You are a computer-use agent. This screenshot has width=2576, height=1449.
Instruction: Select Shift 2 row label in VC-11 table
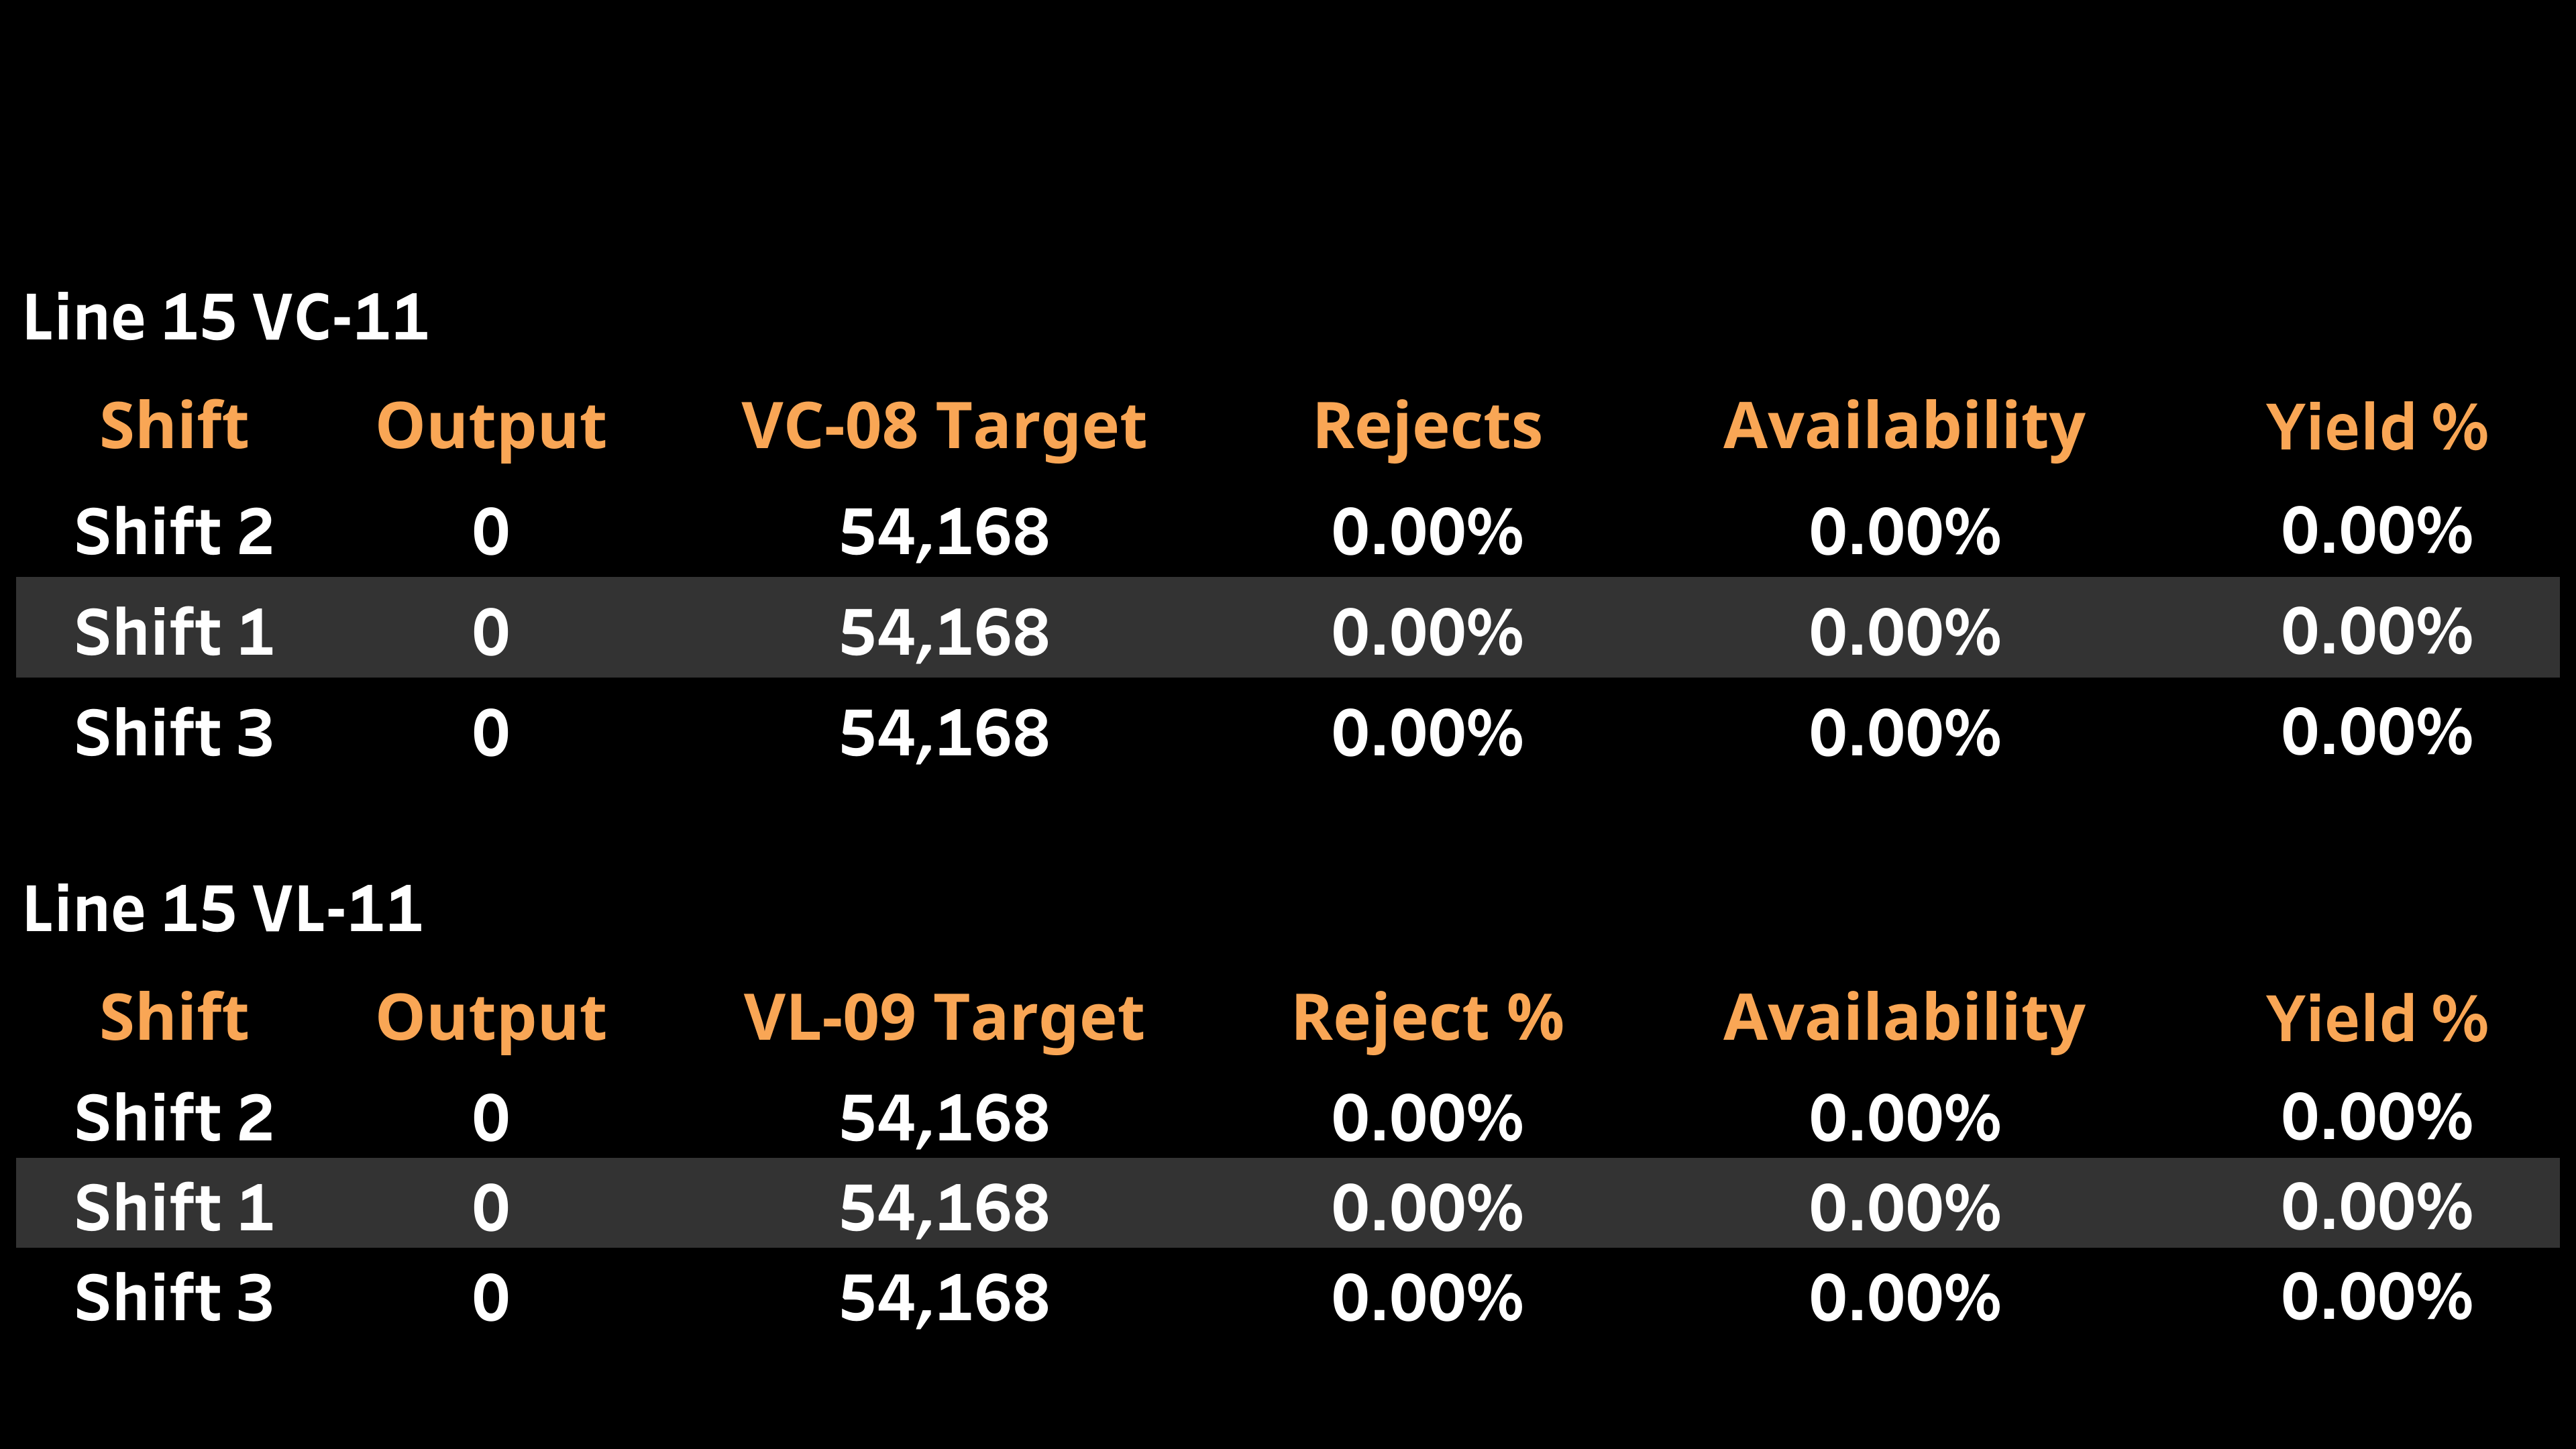[174, 531]
